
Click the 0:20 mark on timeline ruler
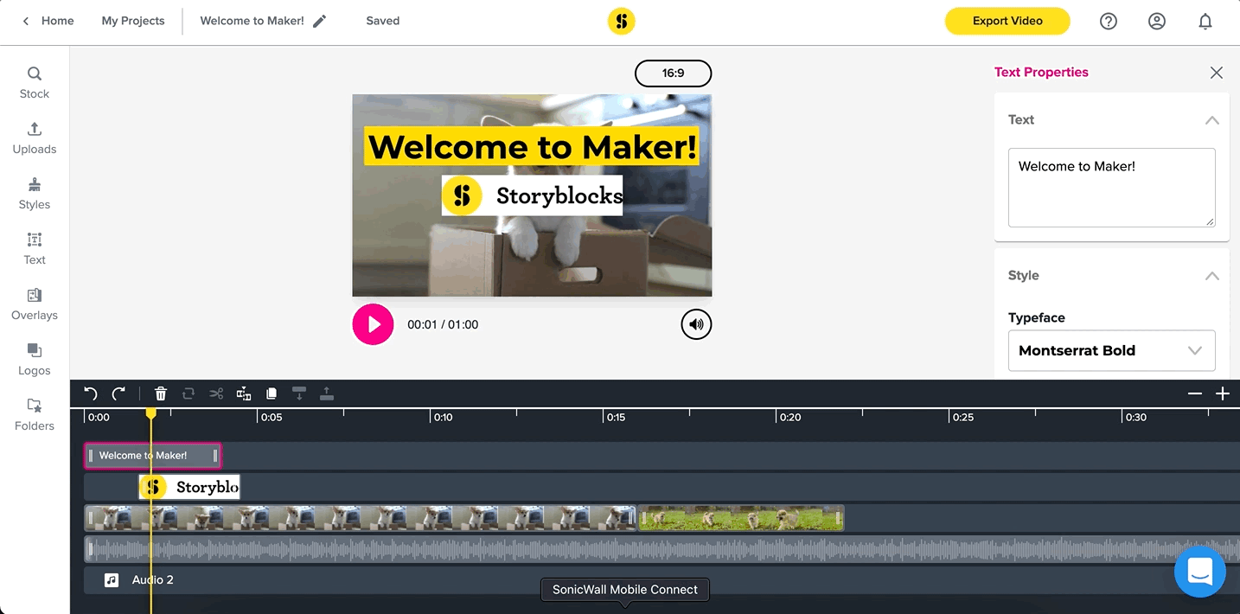(789, 417)
